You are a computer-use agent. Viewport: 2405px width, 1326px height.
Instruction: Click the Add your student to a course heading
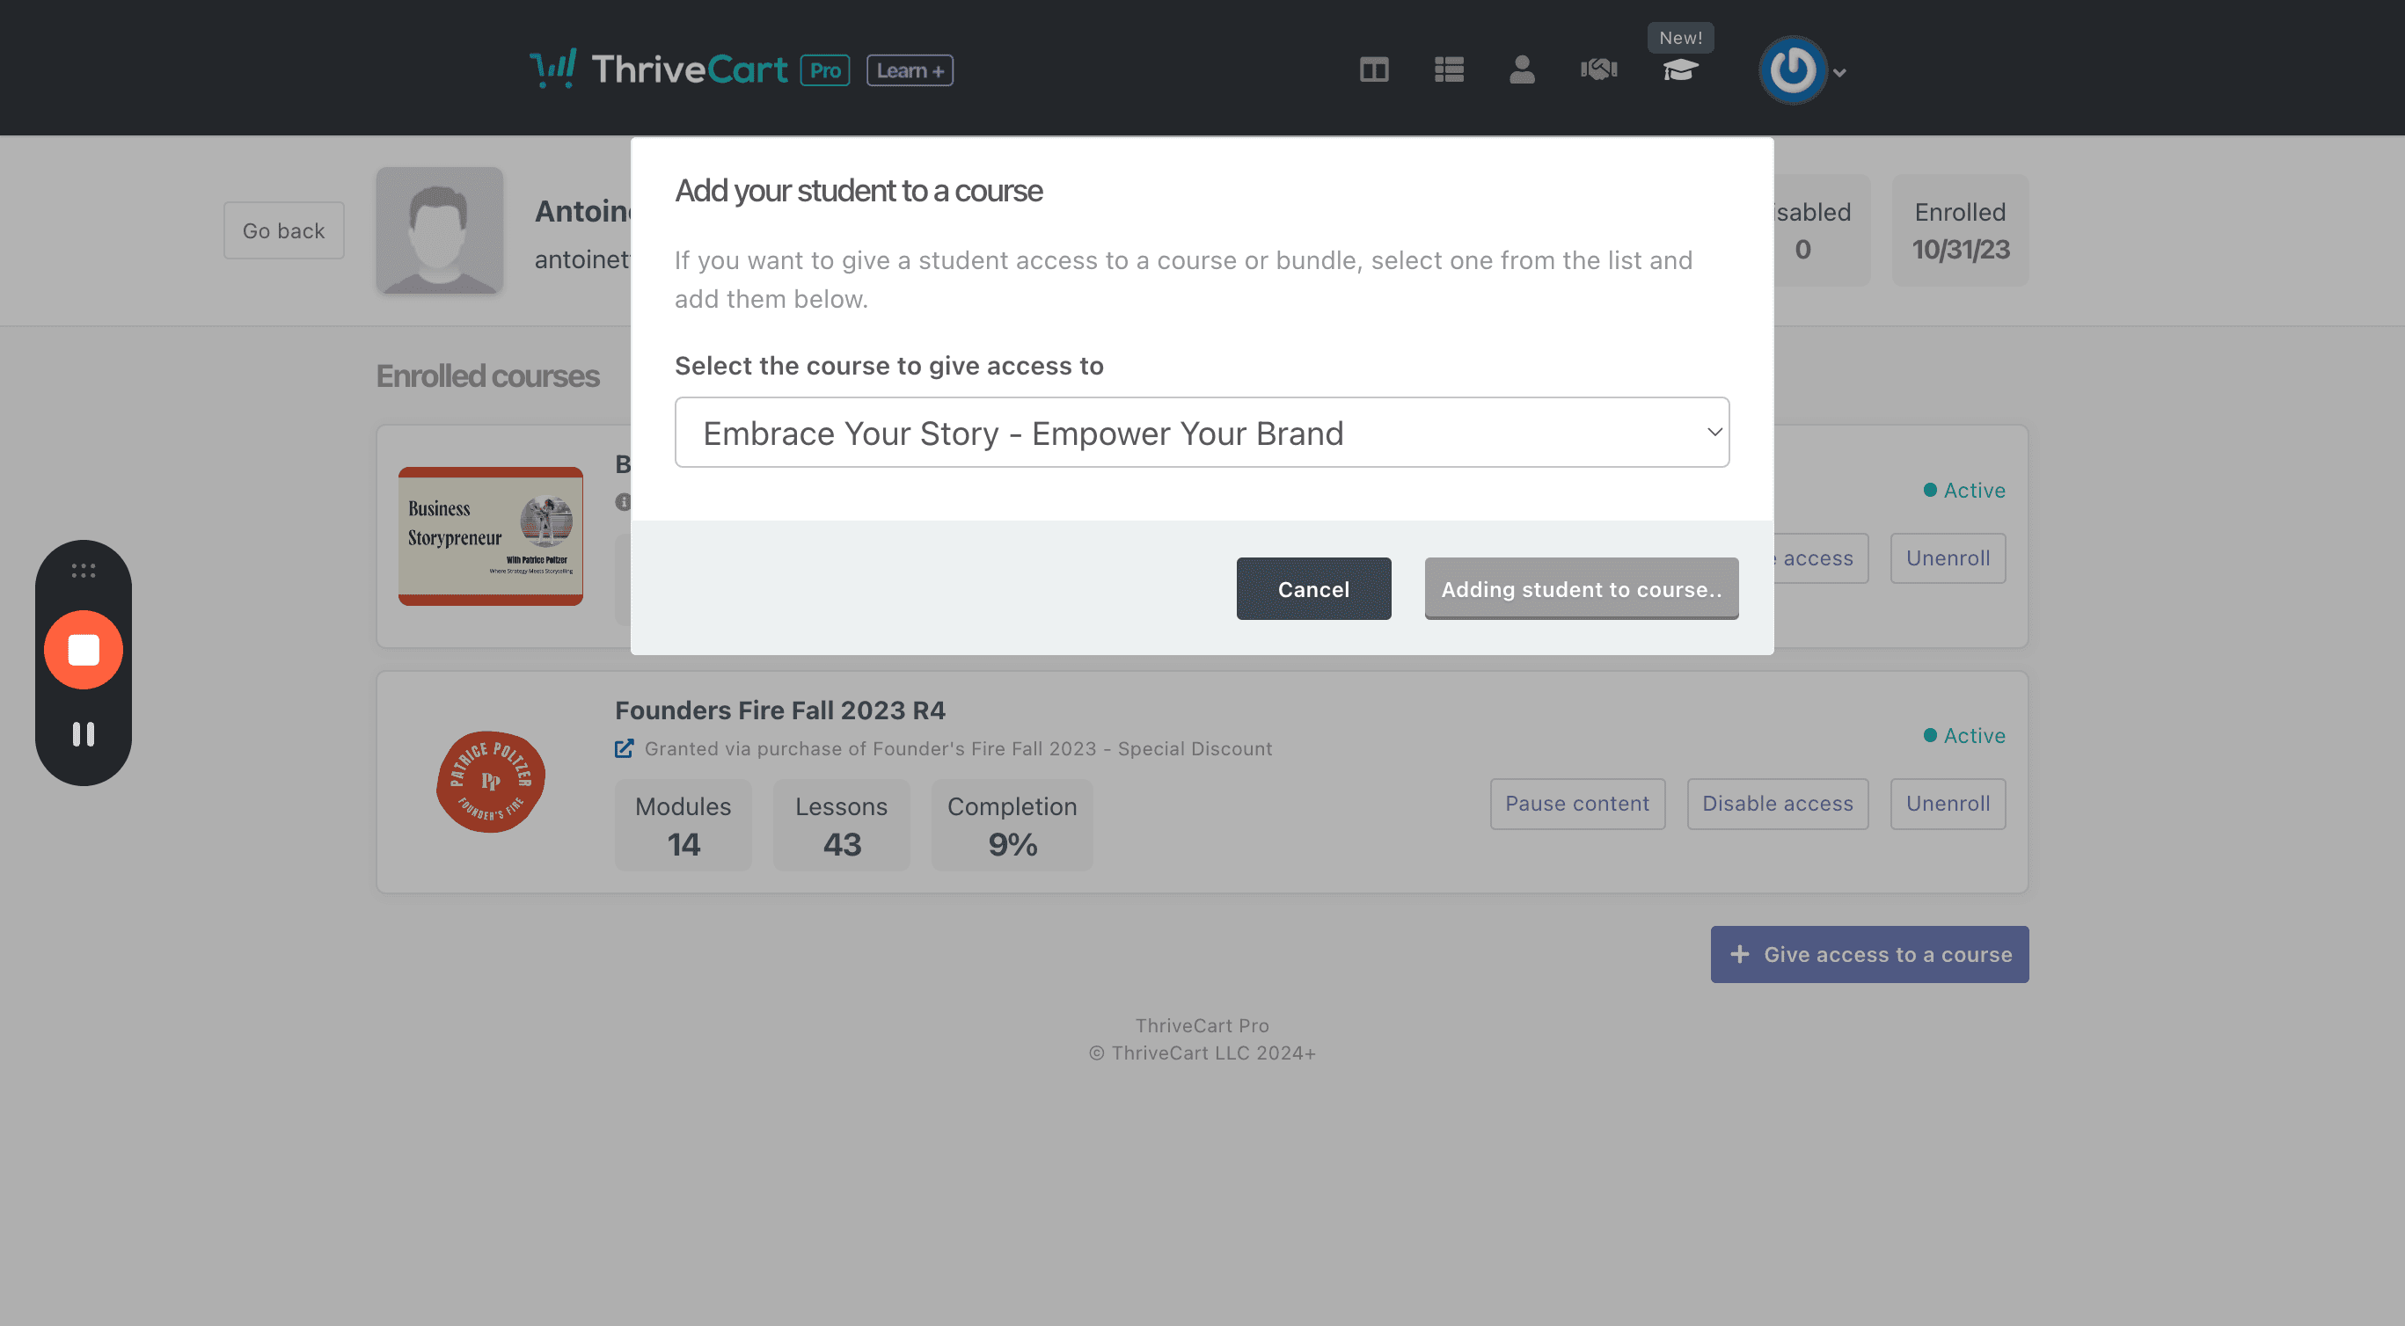point(858,190)
